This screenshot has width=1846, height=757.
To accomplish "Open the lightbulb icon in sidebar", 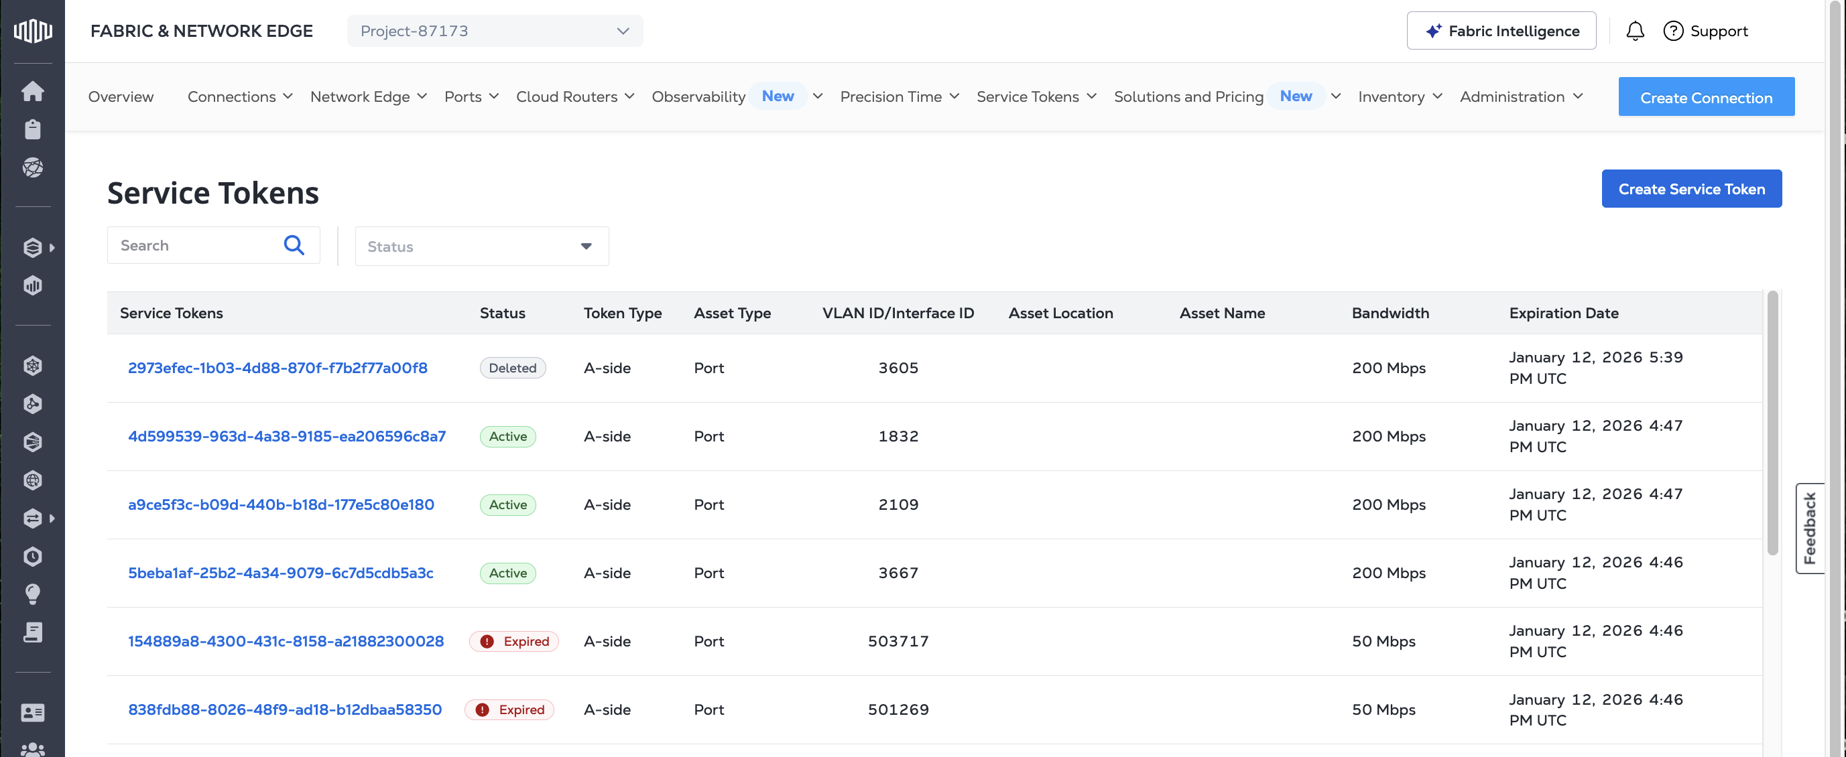I will (x=32, y=594).
